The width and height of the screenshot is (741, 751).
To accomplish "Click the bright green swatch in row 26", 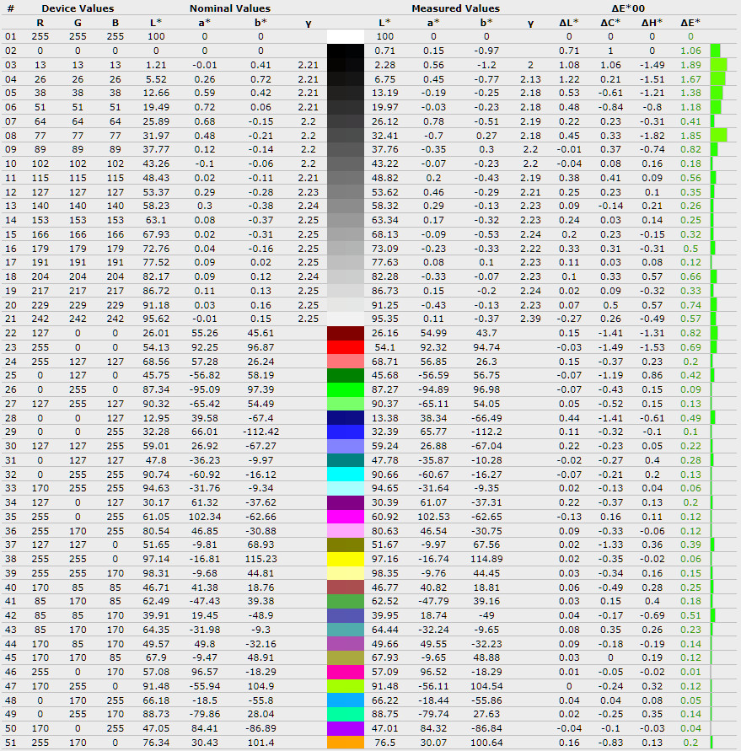I will 346,389.
